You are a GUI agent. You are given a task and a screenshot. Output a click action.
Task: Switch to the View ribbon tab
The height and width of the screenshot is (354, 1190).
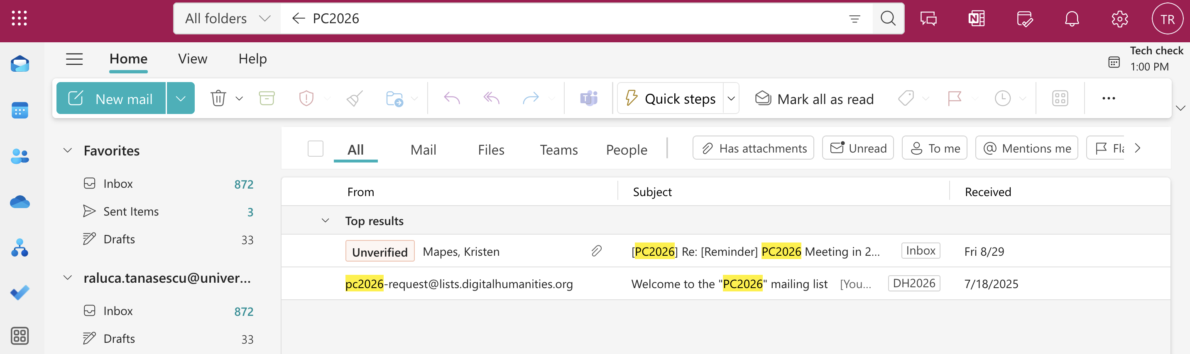pyautogui.click(x=193, y=59)
